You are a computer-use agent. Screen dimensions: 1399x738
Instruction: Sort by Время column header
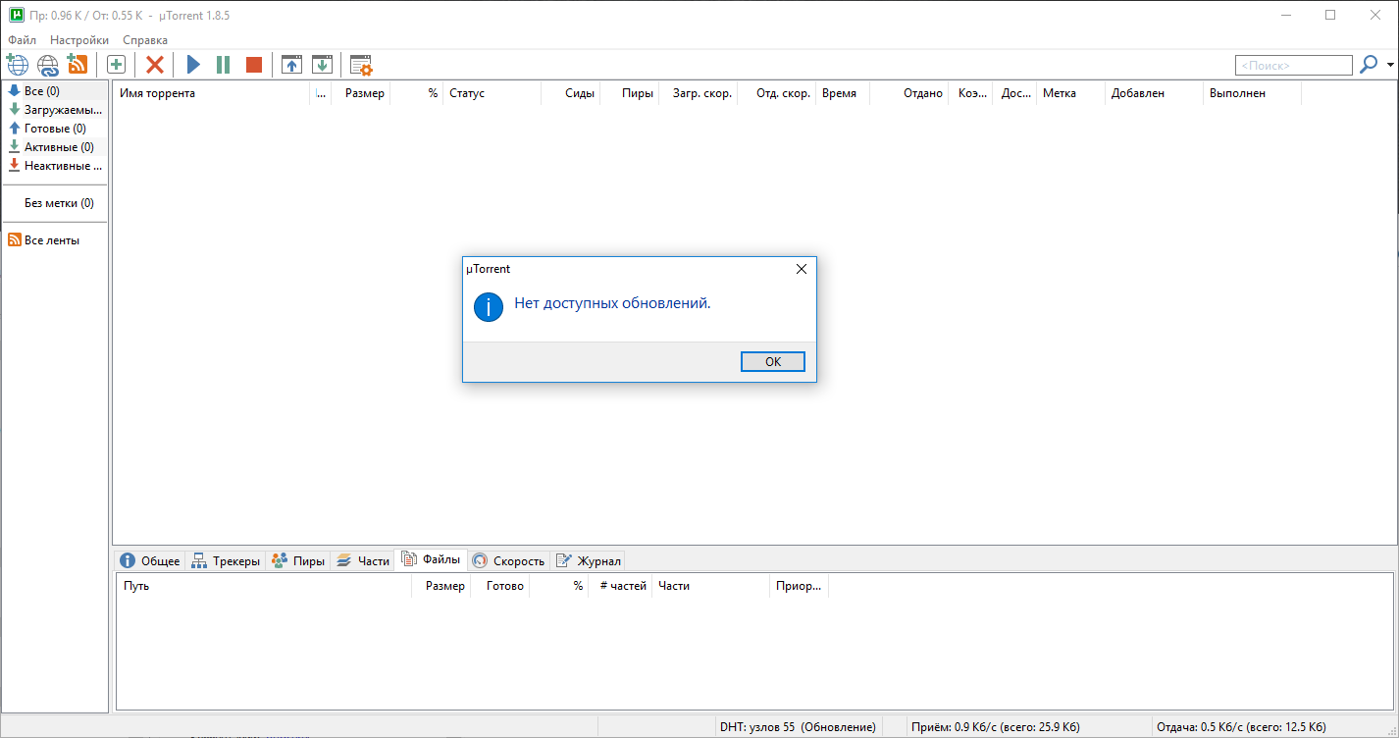point(843,93)
